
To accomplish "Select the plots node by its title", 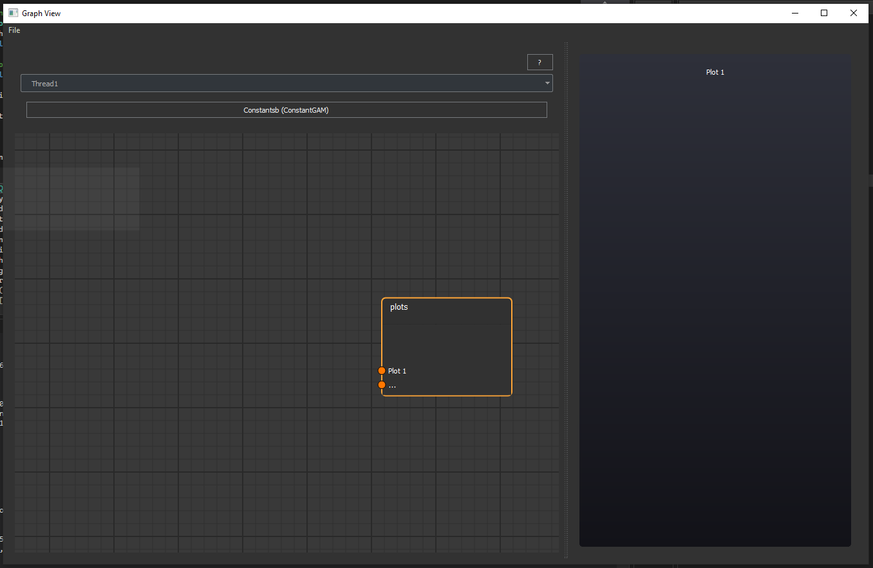I will coord(399,307).
